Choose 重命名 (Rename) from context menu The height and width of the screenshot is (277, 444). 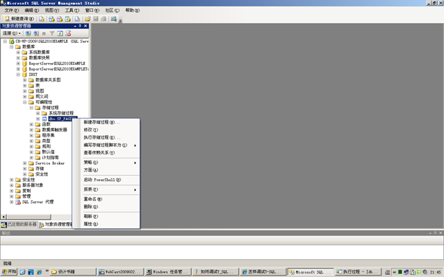pyautogui.click(x=106, y=199)
